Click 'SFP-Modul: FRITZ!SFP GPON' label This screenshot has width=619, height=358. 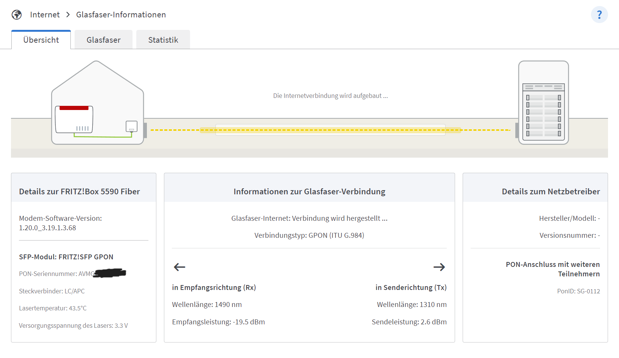tap(66, 257)
